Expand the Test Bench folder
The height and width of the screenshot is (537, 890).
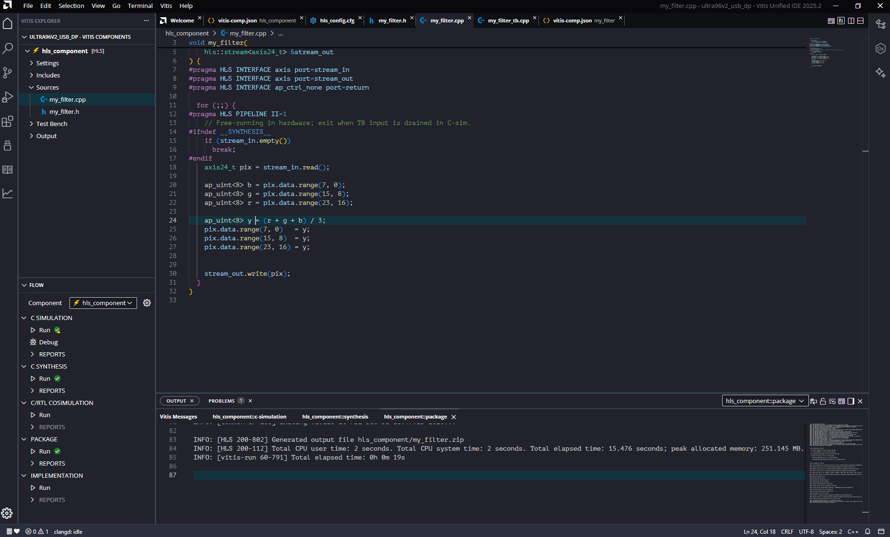31,124
